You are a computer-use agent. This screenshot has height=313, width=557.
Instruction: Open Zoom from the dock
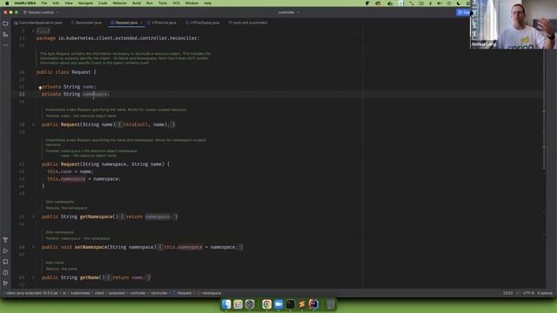[x=278, y=304]
